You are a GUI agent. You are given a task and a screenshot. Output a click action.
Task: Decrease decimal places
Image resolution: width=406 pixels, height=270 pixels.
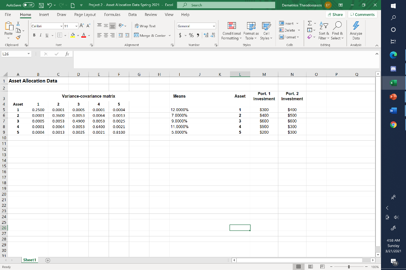coord(213,35)
